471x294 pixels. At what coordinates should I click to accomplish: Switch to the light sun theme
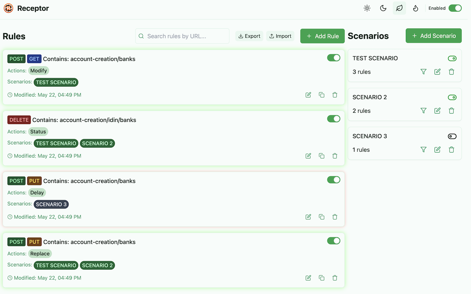tap(367, 8)
